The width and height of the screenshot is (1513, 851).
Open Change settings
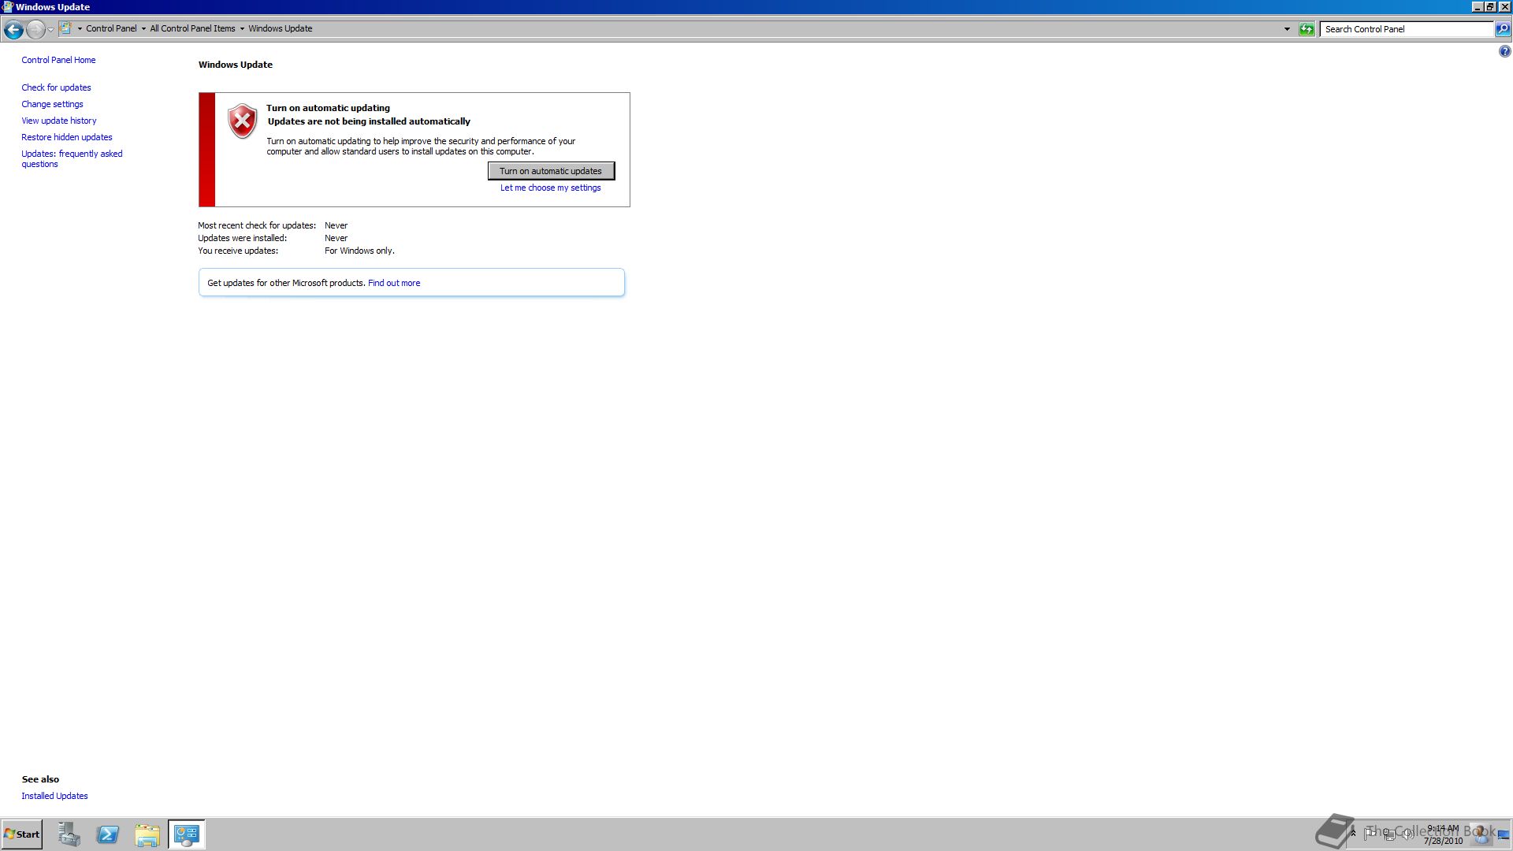pyautogui.click(x=52, y=104)
